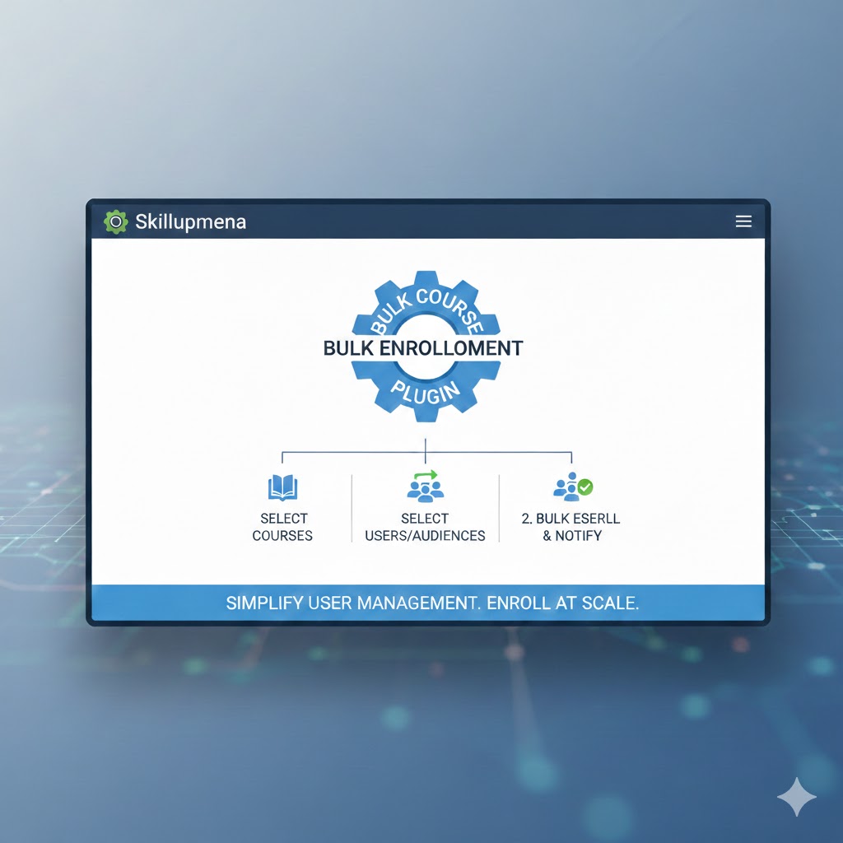Click the PLUGIN text on the gear

pyautogui.click(x=424, y=390)
